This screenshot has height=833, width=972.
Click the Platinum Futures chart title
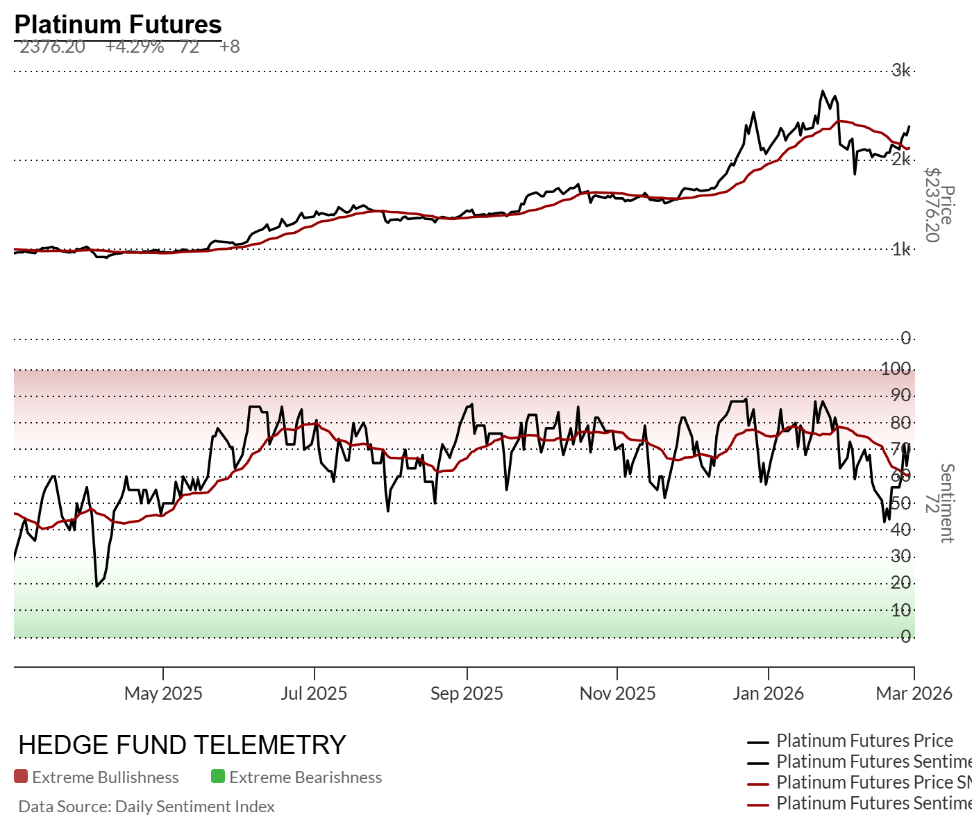tap(118, 25)
